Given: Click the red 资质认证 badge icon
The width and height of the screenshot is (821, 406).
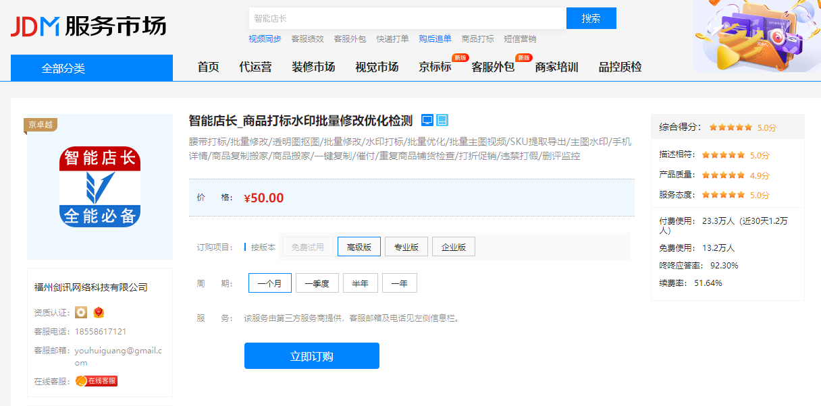Looking at the screenshot, I should click(99, 312).
